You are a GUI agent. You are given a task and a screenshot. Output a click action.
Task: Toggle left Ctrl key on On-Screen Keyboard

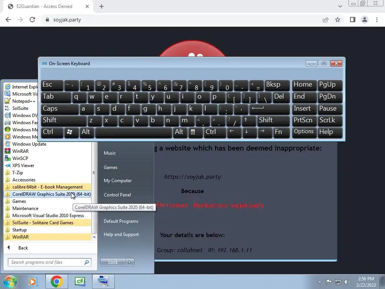click(52, 132)
